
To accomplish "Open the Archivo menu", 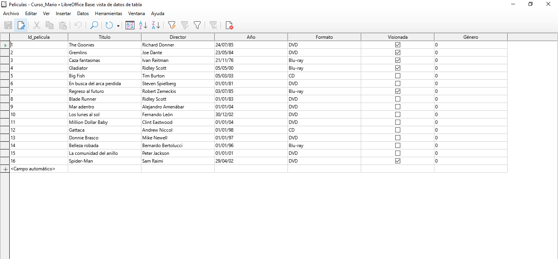I will [x=11, y=13].
